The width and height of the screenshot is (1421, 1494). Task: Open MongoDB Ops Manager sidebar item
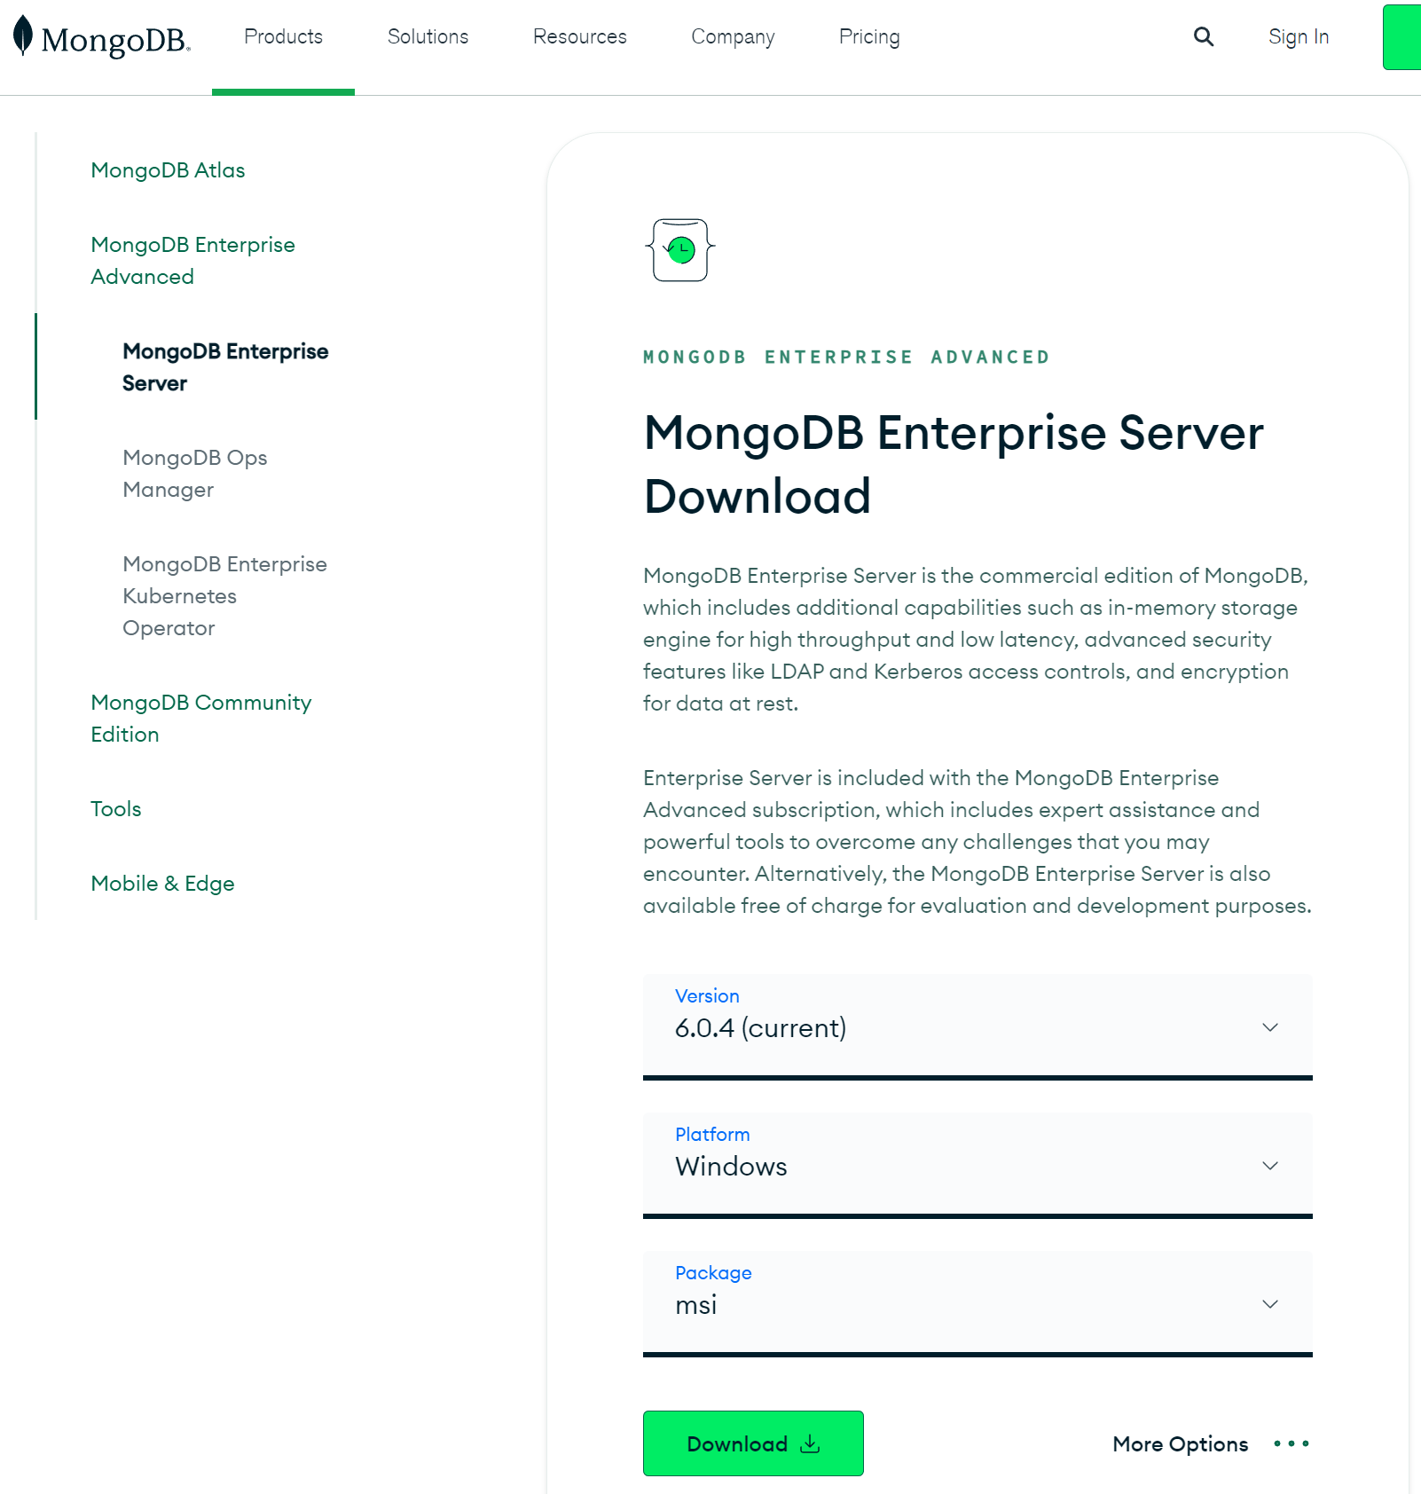point(194,474)
